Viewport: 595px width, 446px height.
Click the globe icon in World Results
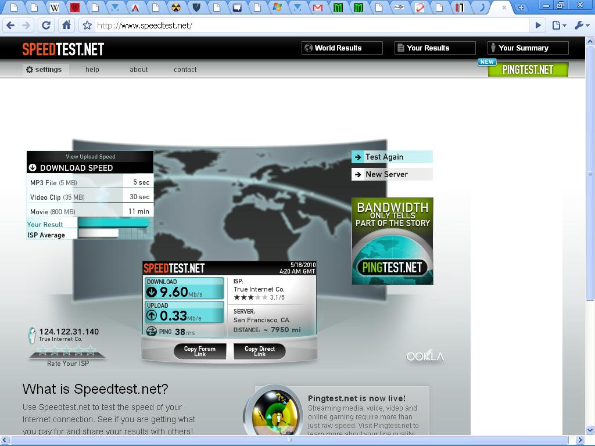[x=309, y=48]
